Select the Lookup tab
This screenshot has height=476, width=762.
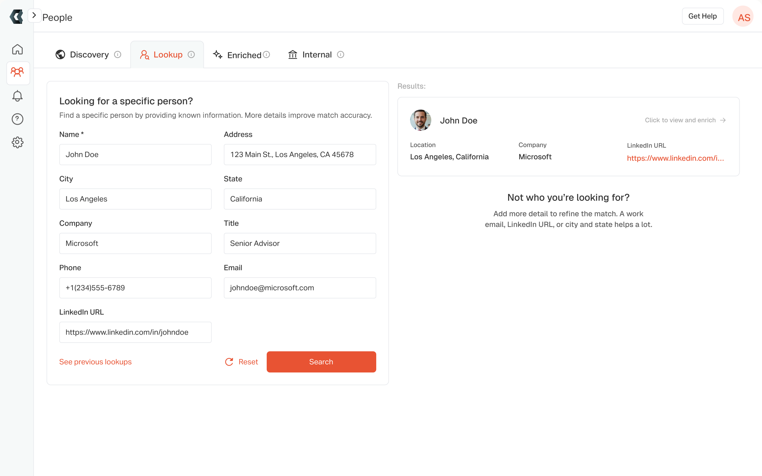[167, 54]
